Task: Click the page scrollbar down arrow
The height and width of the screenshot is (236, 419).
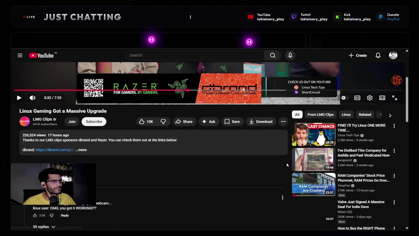Action: 407,228
